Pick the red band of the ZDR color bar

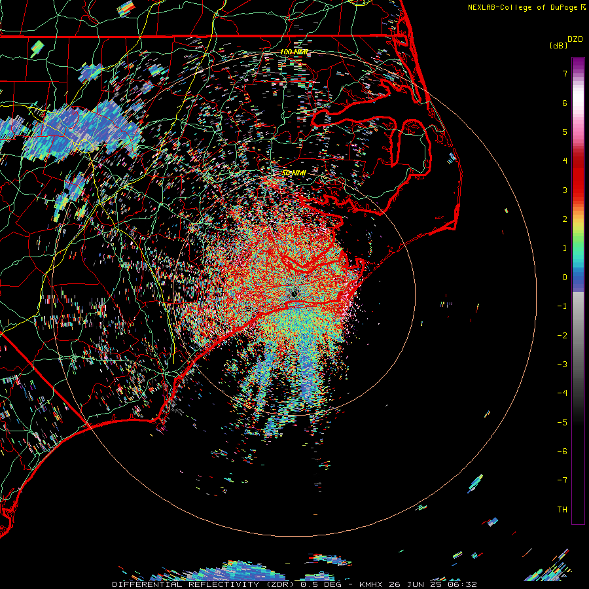578,177
